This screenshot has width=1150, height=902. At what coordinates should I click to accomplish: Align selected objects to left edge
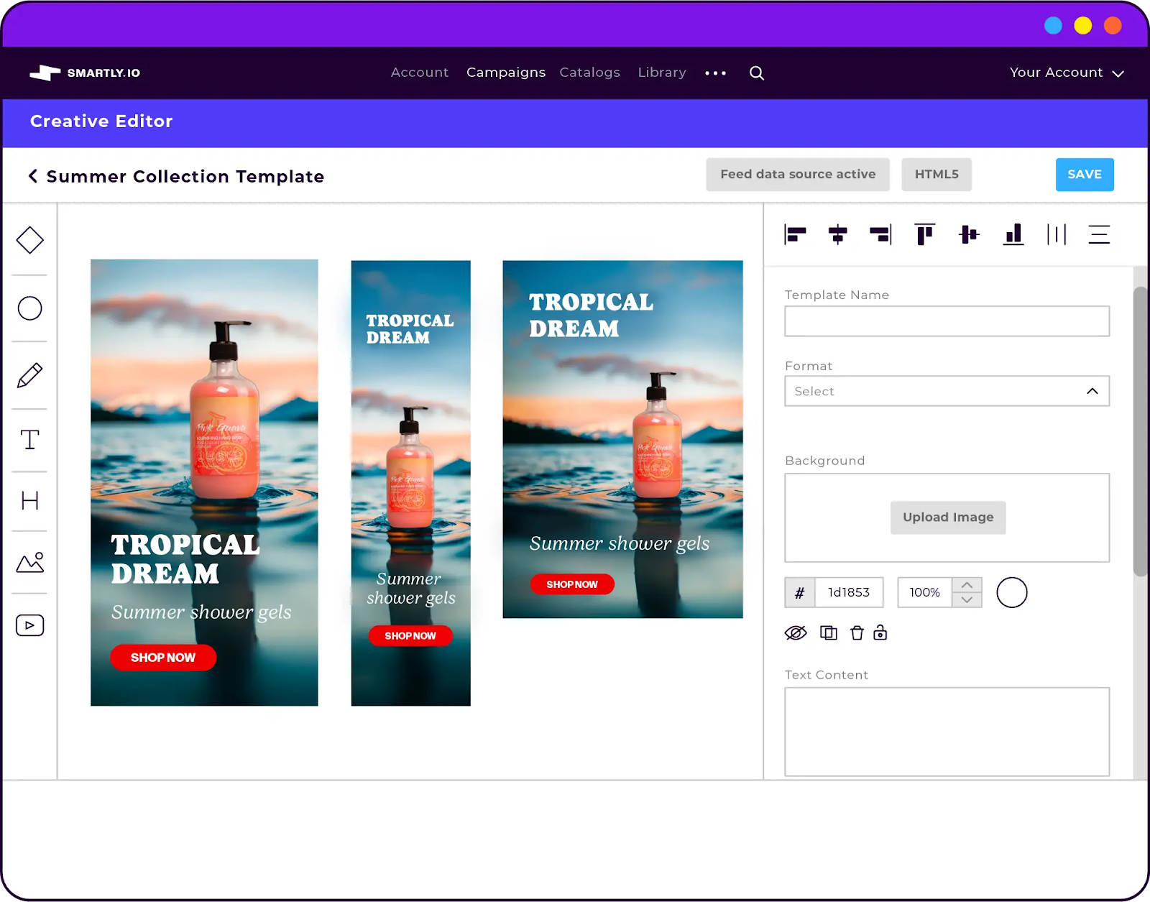(x=795, y=234)
